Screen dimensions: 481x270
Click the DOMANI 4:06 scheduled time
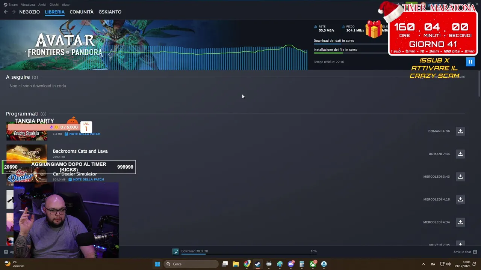439,131
